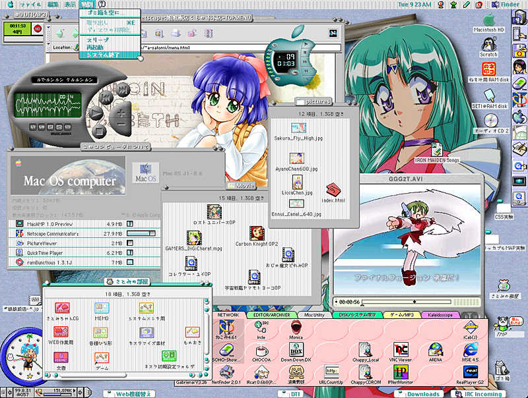The image size is (528, 398).
Task: Open IRON MAIDEN Songs file icon
Action: point(437,148)
